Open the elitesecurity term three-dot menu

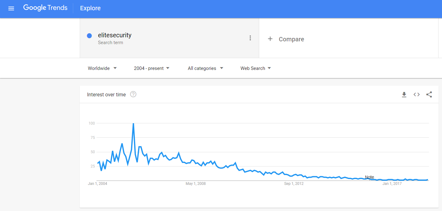coord(250,38)
